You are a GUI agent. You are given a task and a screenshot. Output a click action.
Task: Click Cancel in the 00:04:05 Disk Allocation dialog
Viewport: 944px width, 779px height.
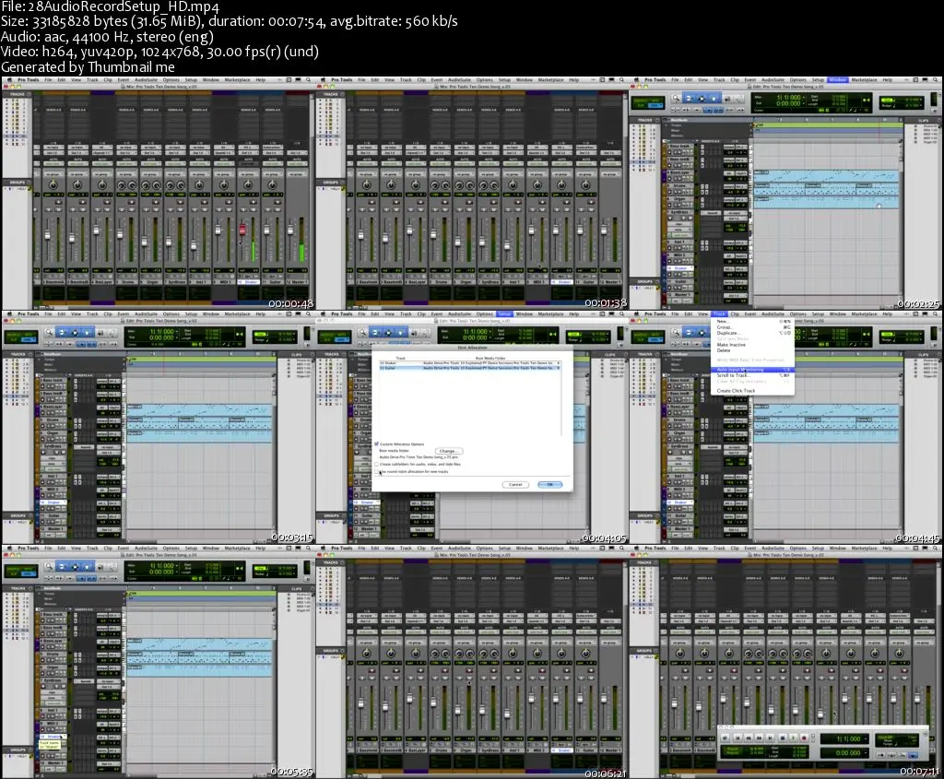(515, 485)
